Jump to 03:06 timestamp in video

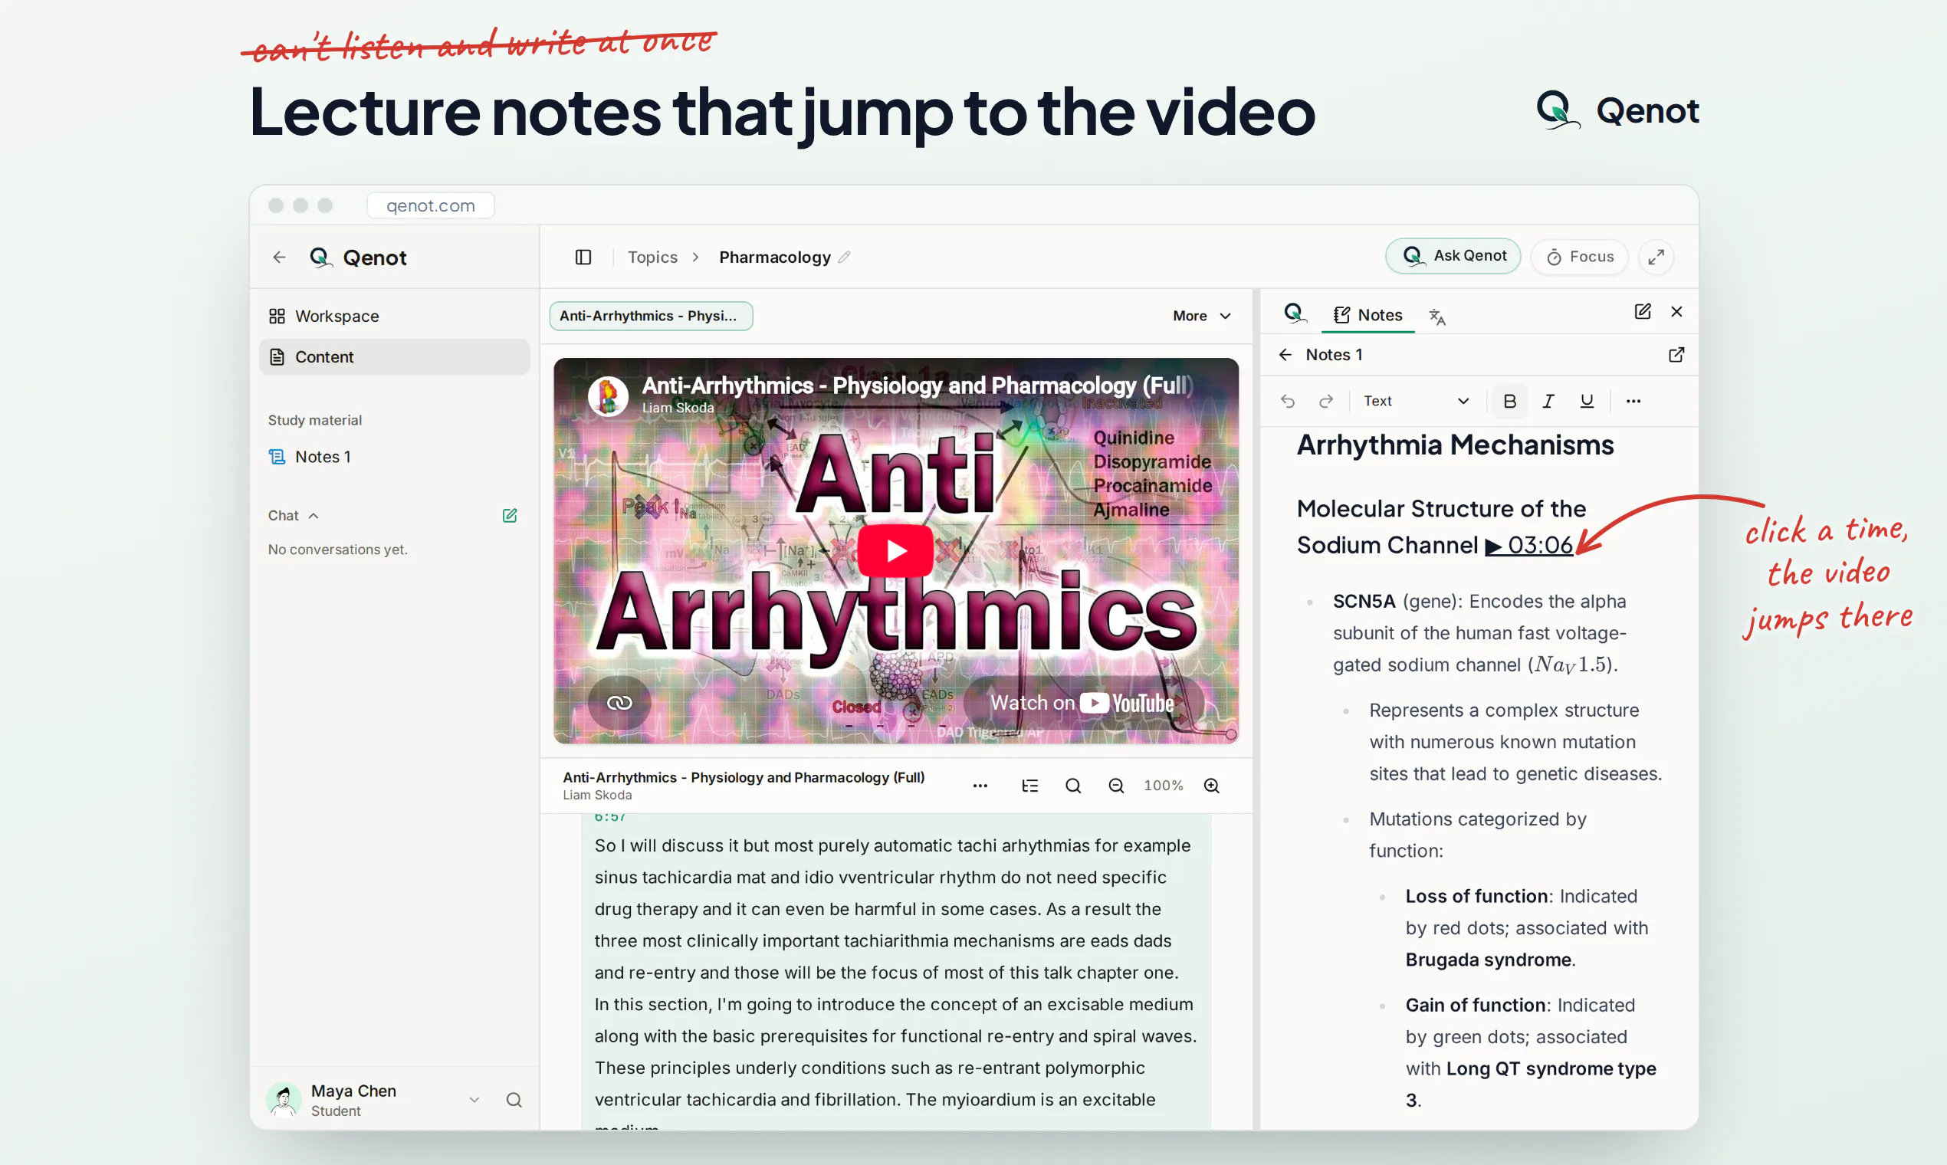point(1528,545)
